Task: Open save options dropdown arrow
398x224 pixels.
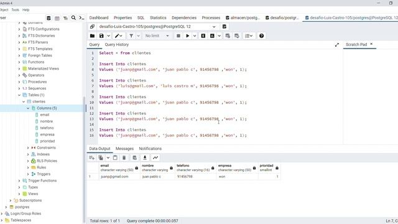Action: [108, 36]
